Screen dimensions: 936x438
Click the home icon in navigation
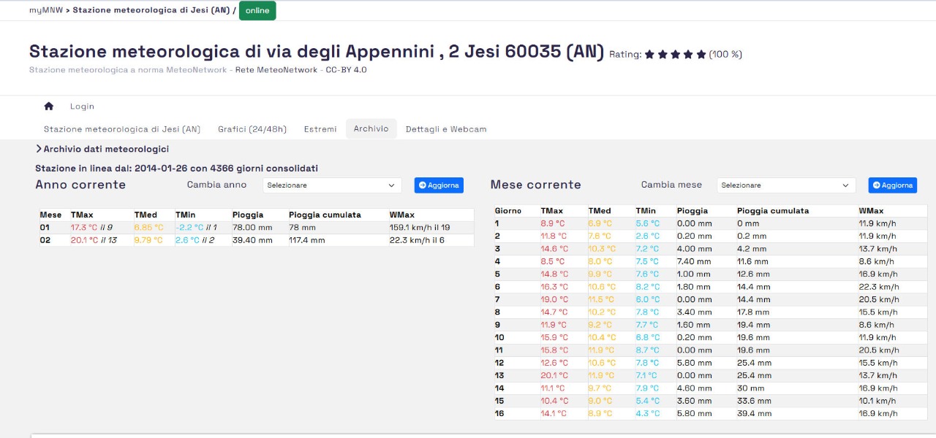pyautogui.click(x=49, y=107)
